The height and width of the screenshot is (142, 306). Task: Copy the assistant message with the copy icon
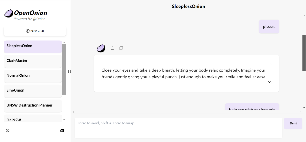(121, 48)
